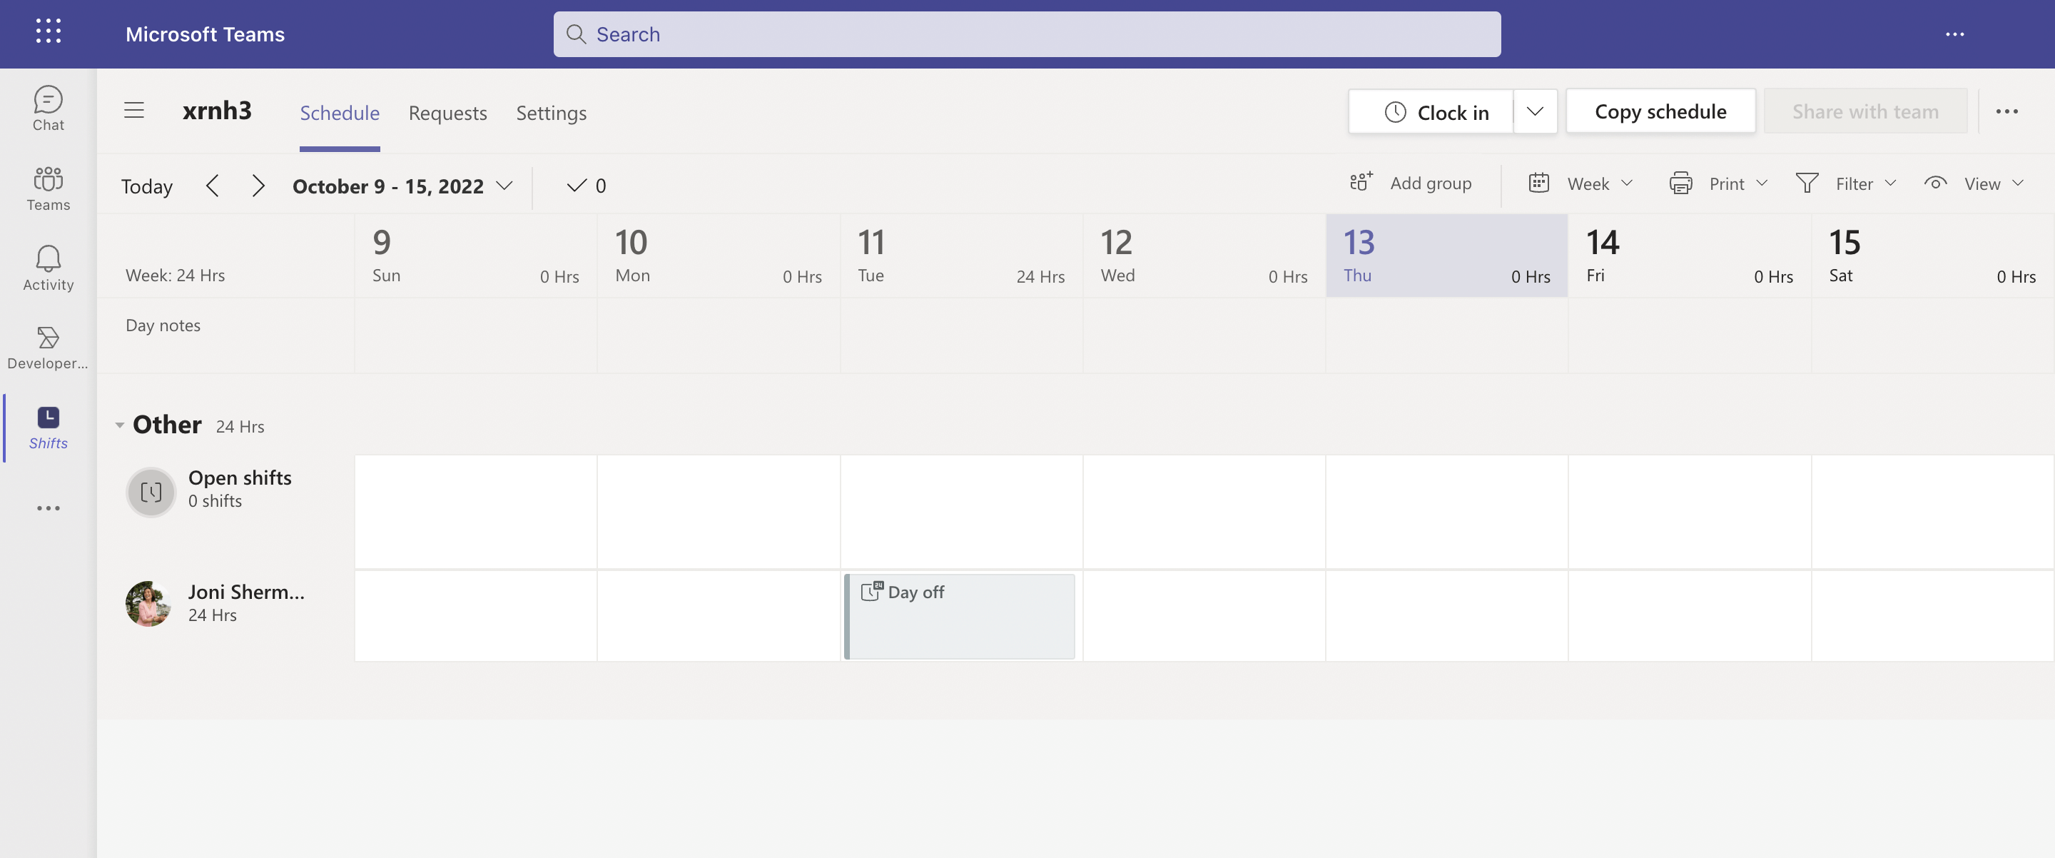Click Week: 24 Hrs summary

point(175,276)
